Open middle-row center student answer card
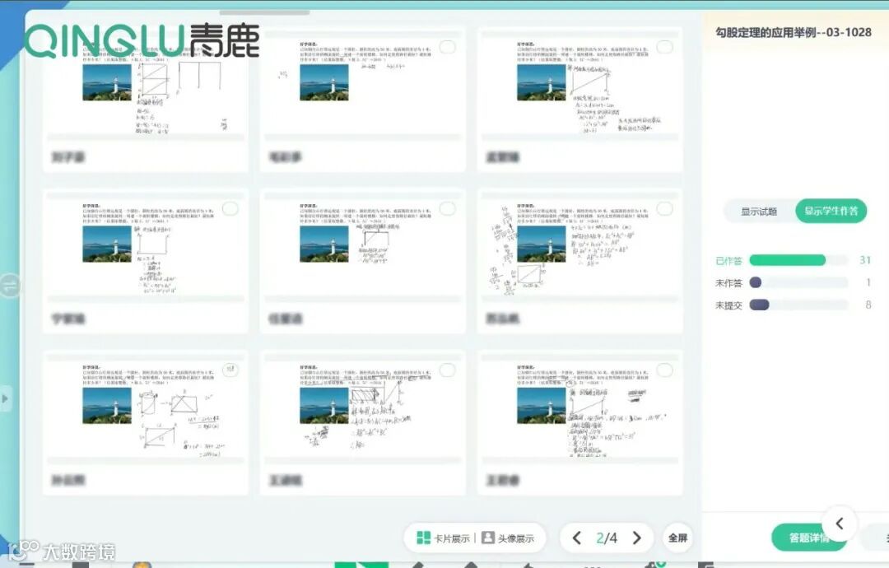The image size is (889, 568). click(x=363, y=260)
